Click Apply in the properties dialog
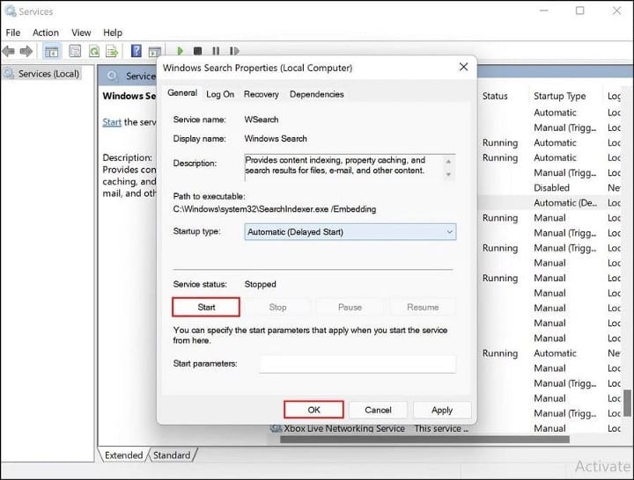 [x=442, y=411]
